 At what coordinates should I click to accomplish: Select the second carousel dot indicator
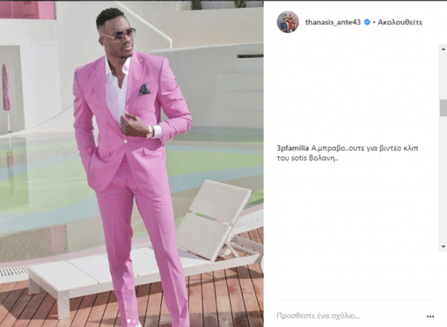tap(135, 321)
